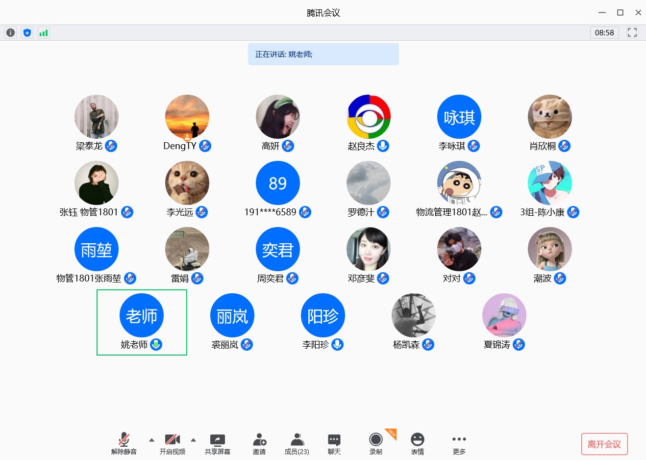This screenshot has height=460, width=646.
Task: Start recording with 录制
Action: tap(376, 444)
